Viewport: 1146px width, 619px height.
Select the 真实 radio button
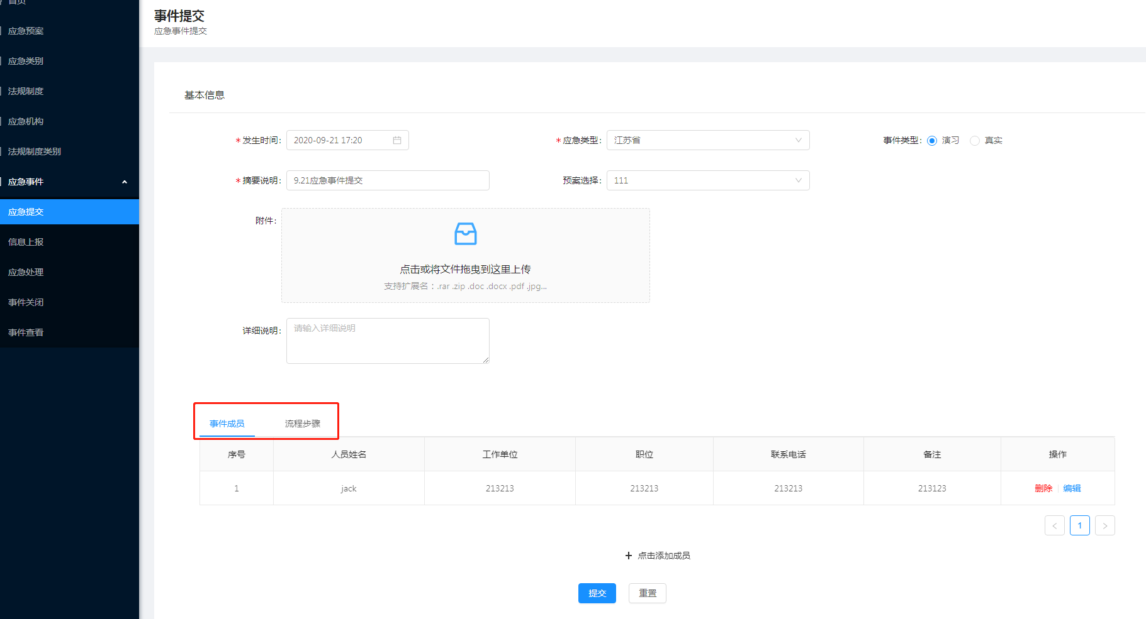point(975,141)
